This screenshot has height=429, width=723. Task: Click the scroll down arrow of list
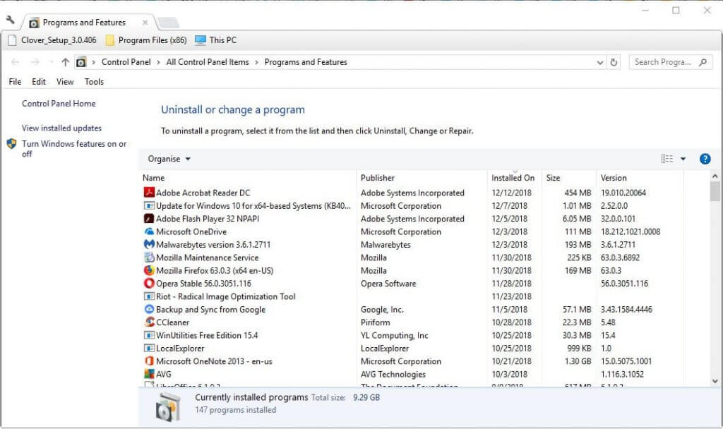715,381
